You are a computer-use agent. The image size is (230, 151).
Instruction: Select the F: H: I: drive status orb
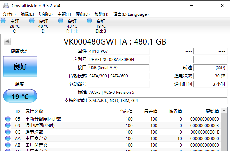pos(61,21)
